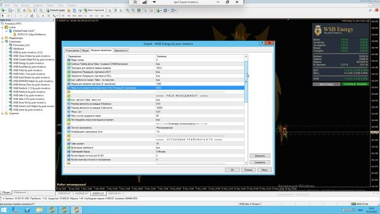Open the Избранное tab in Navigator
Viewport: 380px width, 214px height.
[x=20, y=193]
